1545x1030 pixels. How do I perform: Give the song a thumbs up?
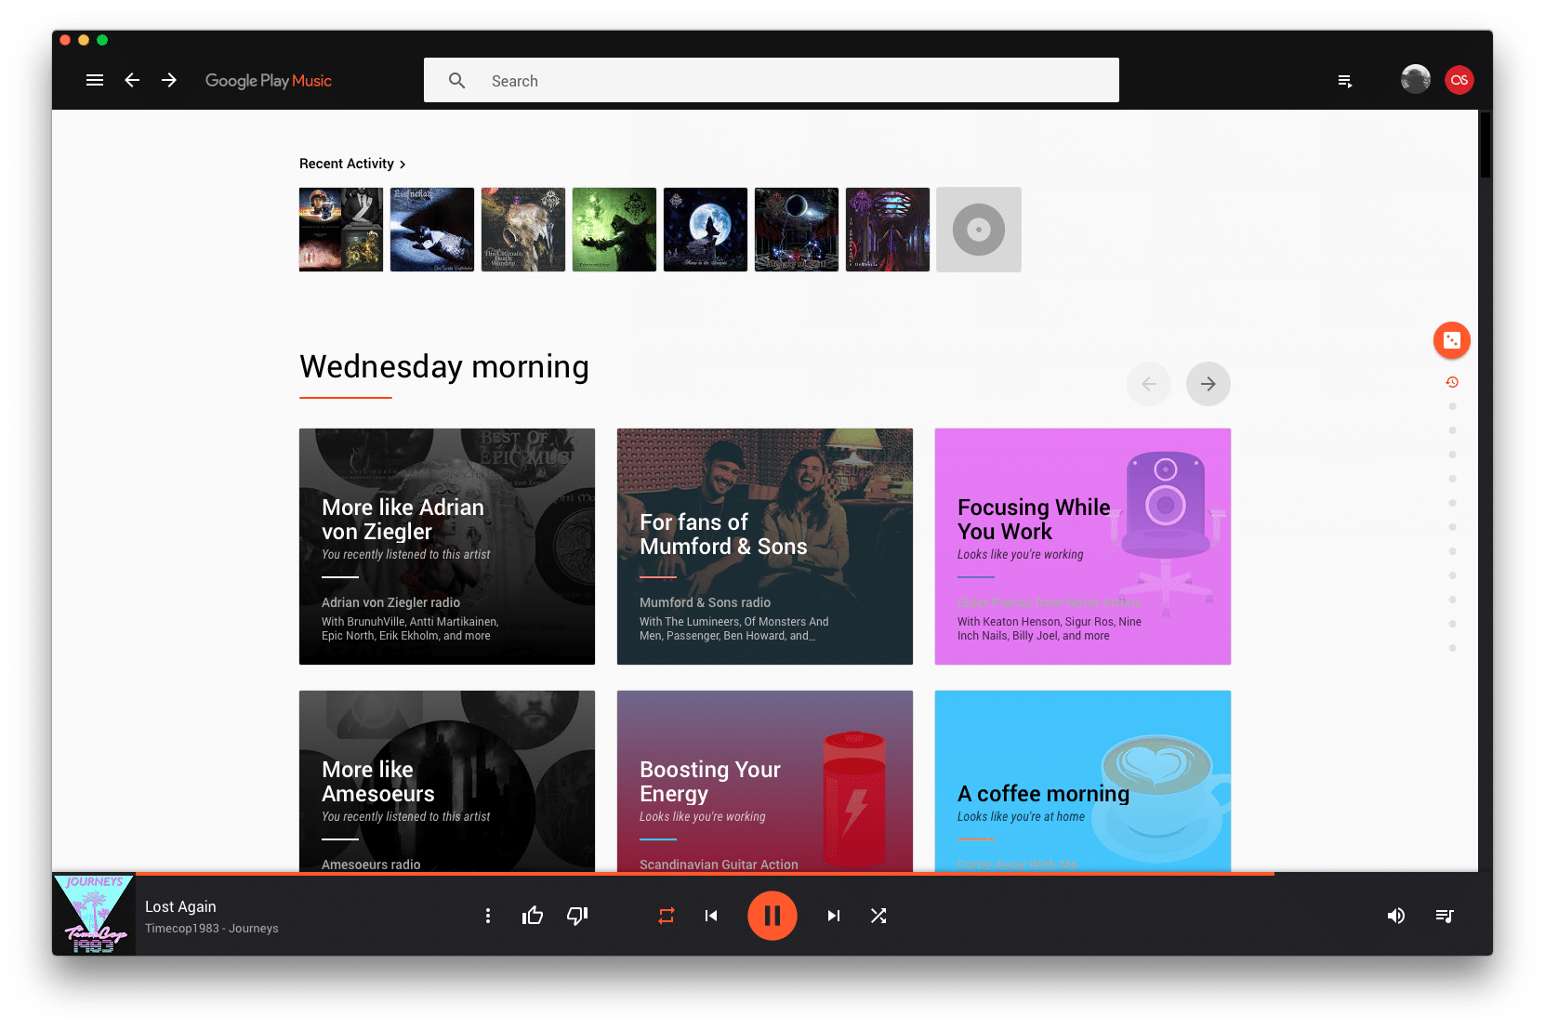pyautogui.click(x=533, y=916)
